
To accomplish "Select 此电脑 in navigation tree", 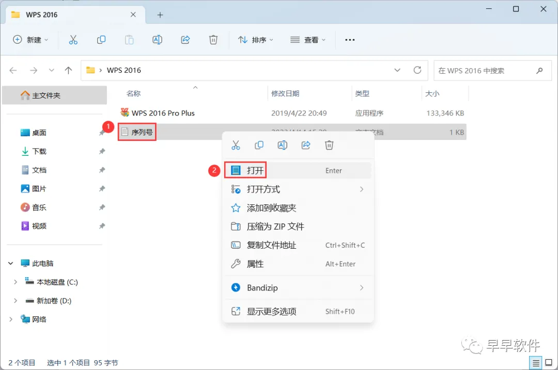I will click(x=37, y=263).
